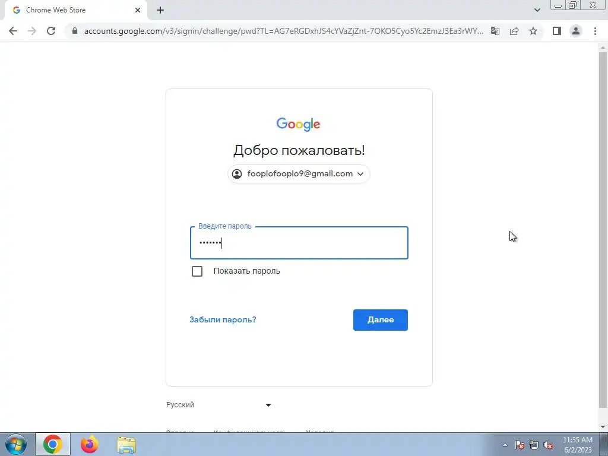
Task: Bookmark this page with the star icon
Action: pos(533,31)
